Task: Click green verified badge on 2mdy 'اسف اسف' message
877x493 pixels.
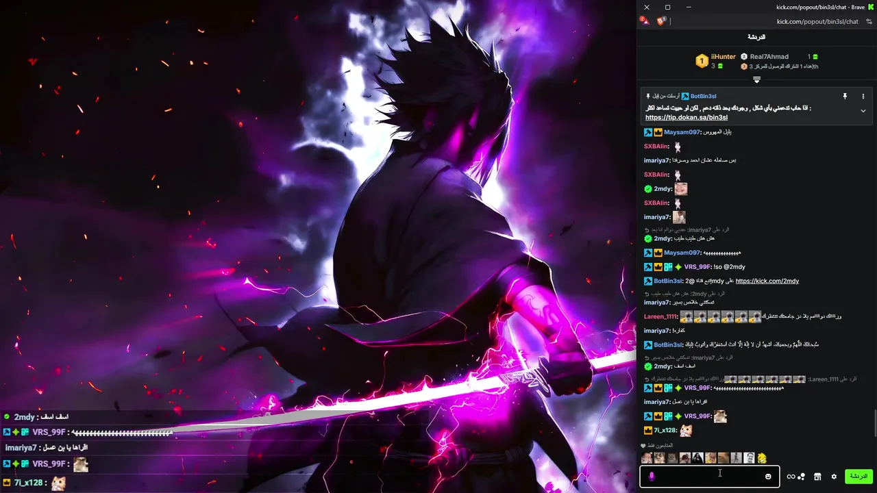Action: [x=648, y=366]
